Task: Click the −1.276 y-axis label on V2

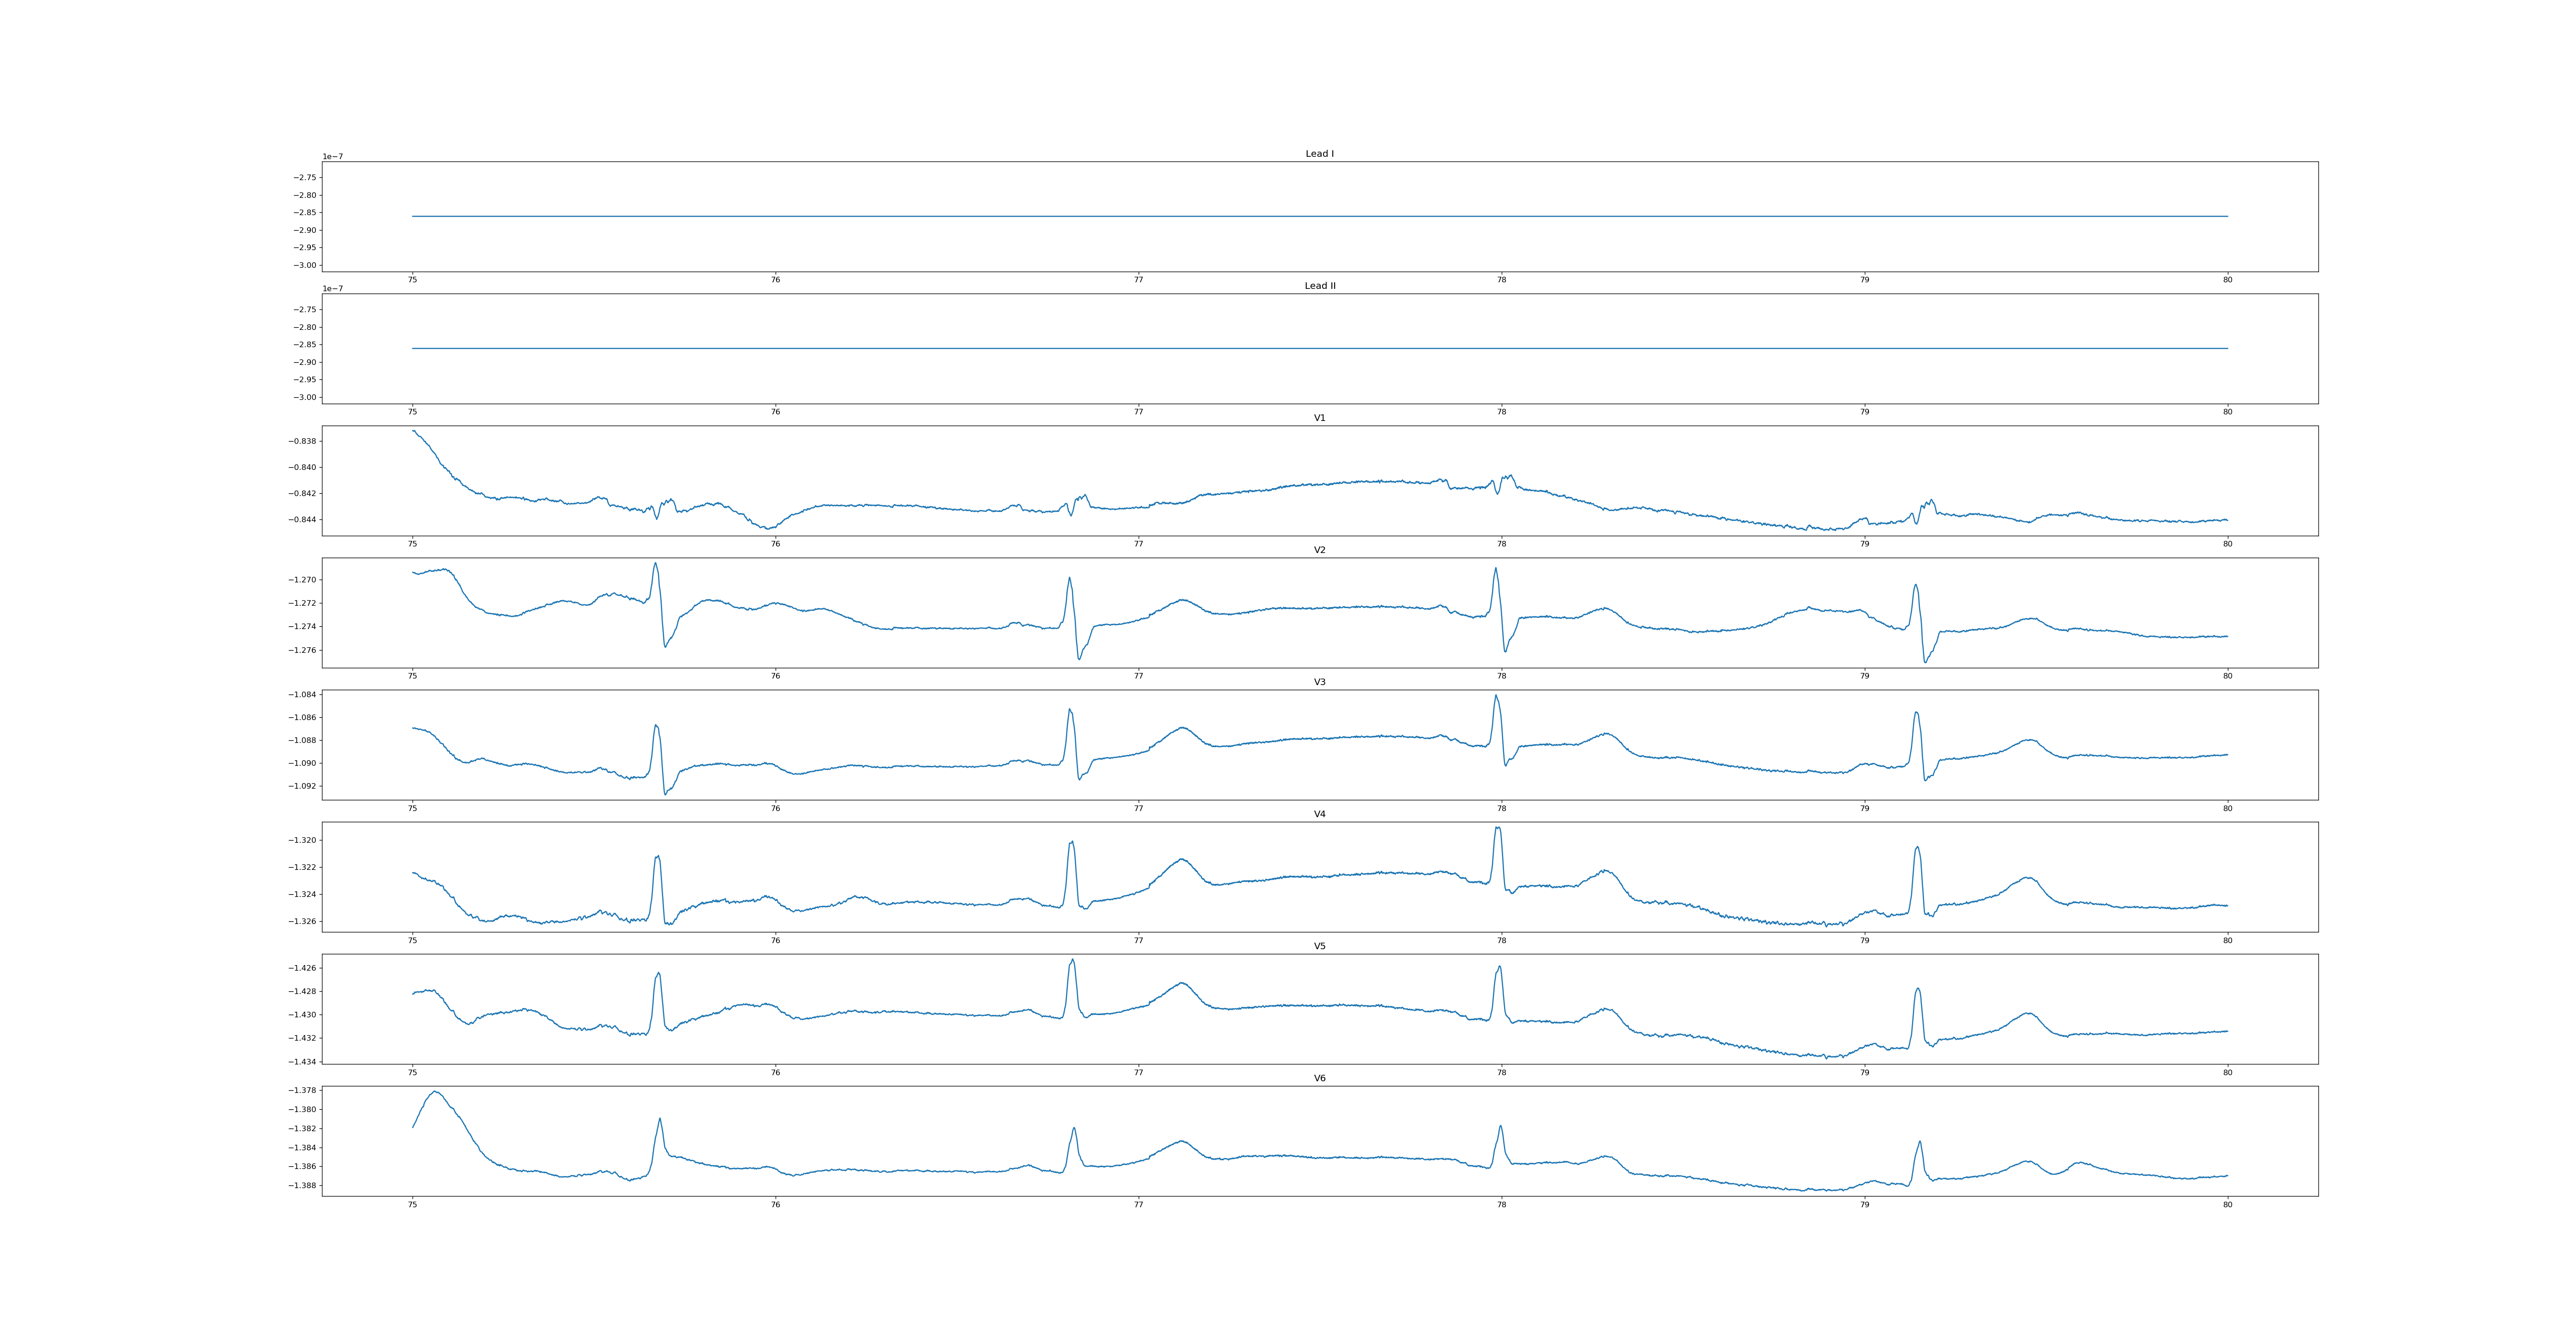Action: [x=303, y=650]
